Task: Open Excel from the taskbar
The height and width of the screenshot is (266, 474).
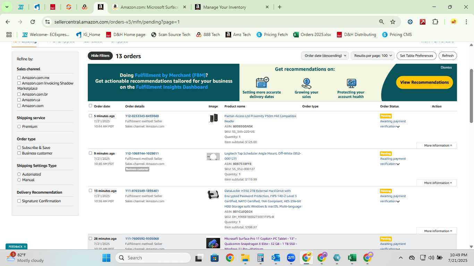Action: coord(352,258)
